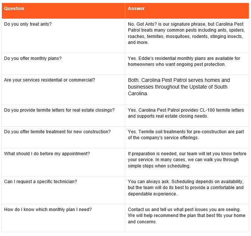251x236 pixels.
Task: Click the Eddie's residential monthly plans answer
Action: tap(184, 61)
